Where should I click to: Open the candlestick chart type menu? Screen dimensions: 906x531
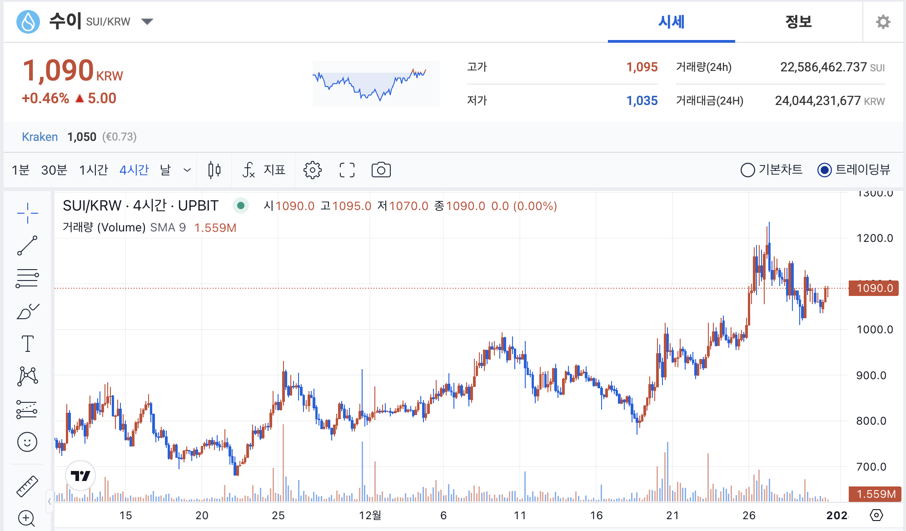(214, 170)
